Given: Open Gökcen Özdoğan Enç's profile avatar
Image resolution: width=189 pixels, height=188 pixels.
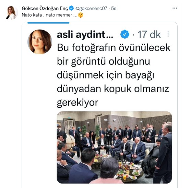Looking at the screenshot, I should pyautogui.click(x=12, y=13).
